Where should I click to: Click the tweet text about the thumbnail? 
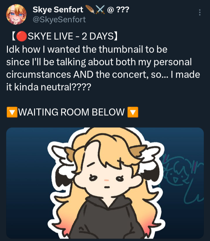click(x=103, y=68)
